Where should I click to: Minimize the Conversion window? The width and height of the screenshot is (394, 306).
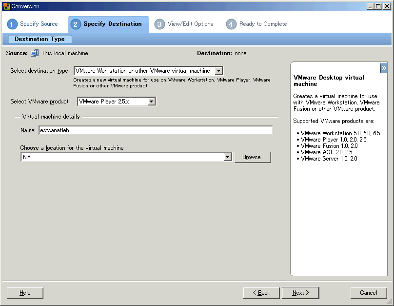coord(371,6)
